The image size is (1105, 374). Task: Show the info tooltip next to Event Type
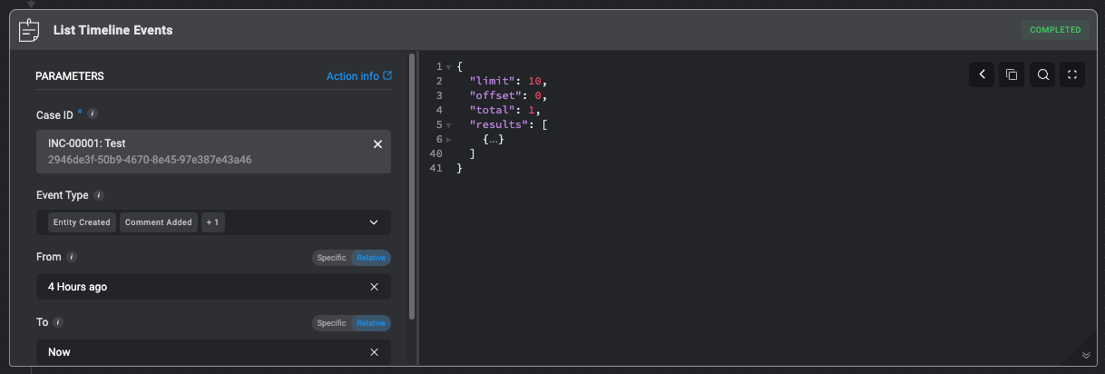click(x=99, y=195)
